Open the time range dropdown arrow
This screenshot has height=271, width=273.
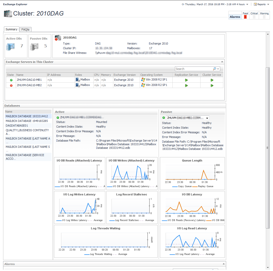[x=247, y=4]
